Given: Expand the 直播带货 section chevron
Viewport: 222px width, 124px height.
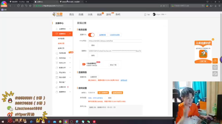Looking at the screenshot, I should (x=70, y=92).
